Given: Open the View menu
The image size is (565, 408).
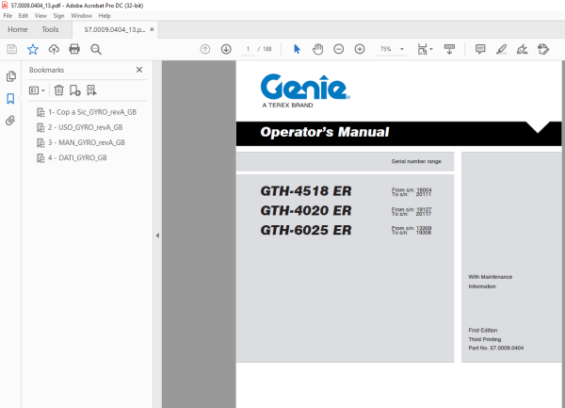Looking at the screenshot, I should click(x=40, y=15).
